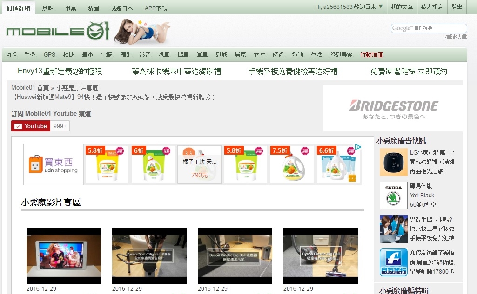
Task: Open the 橘子工坊 790元 product ad
Action: [x=200, y=164]
